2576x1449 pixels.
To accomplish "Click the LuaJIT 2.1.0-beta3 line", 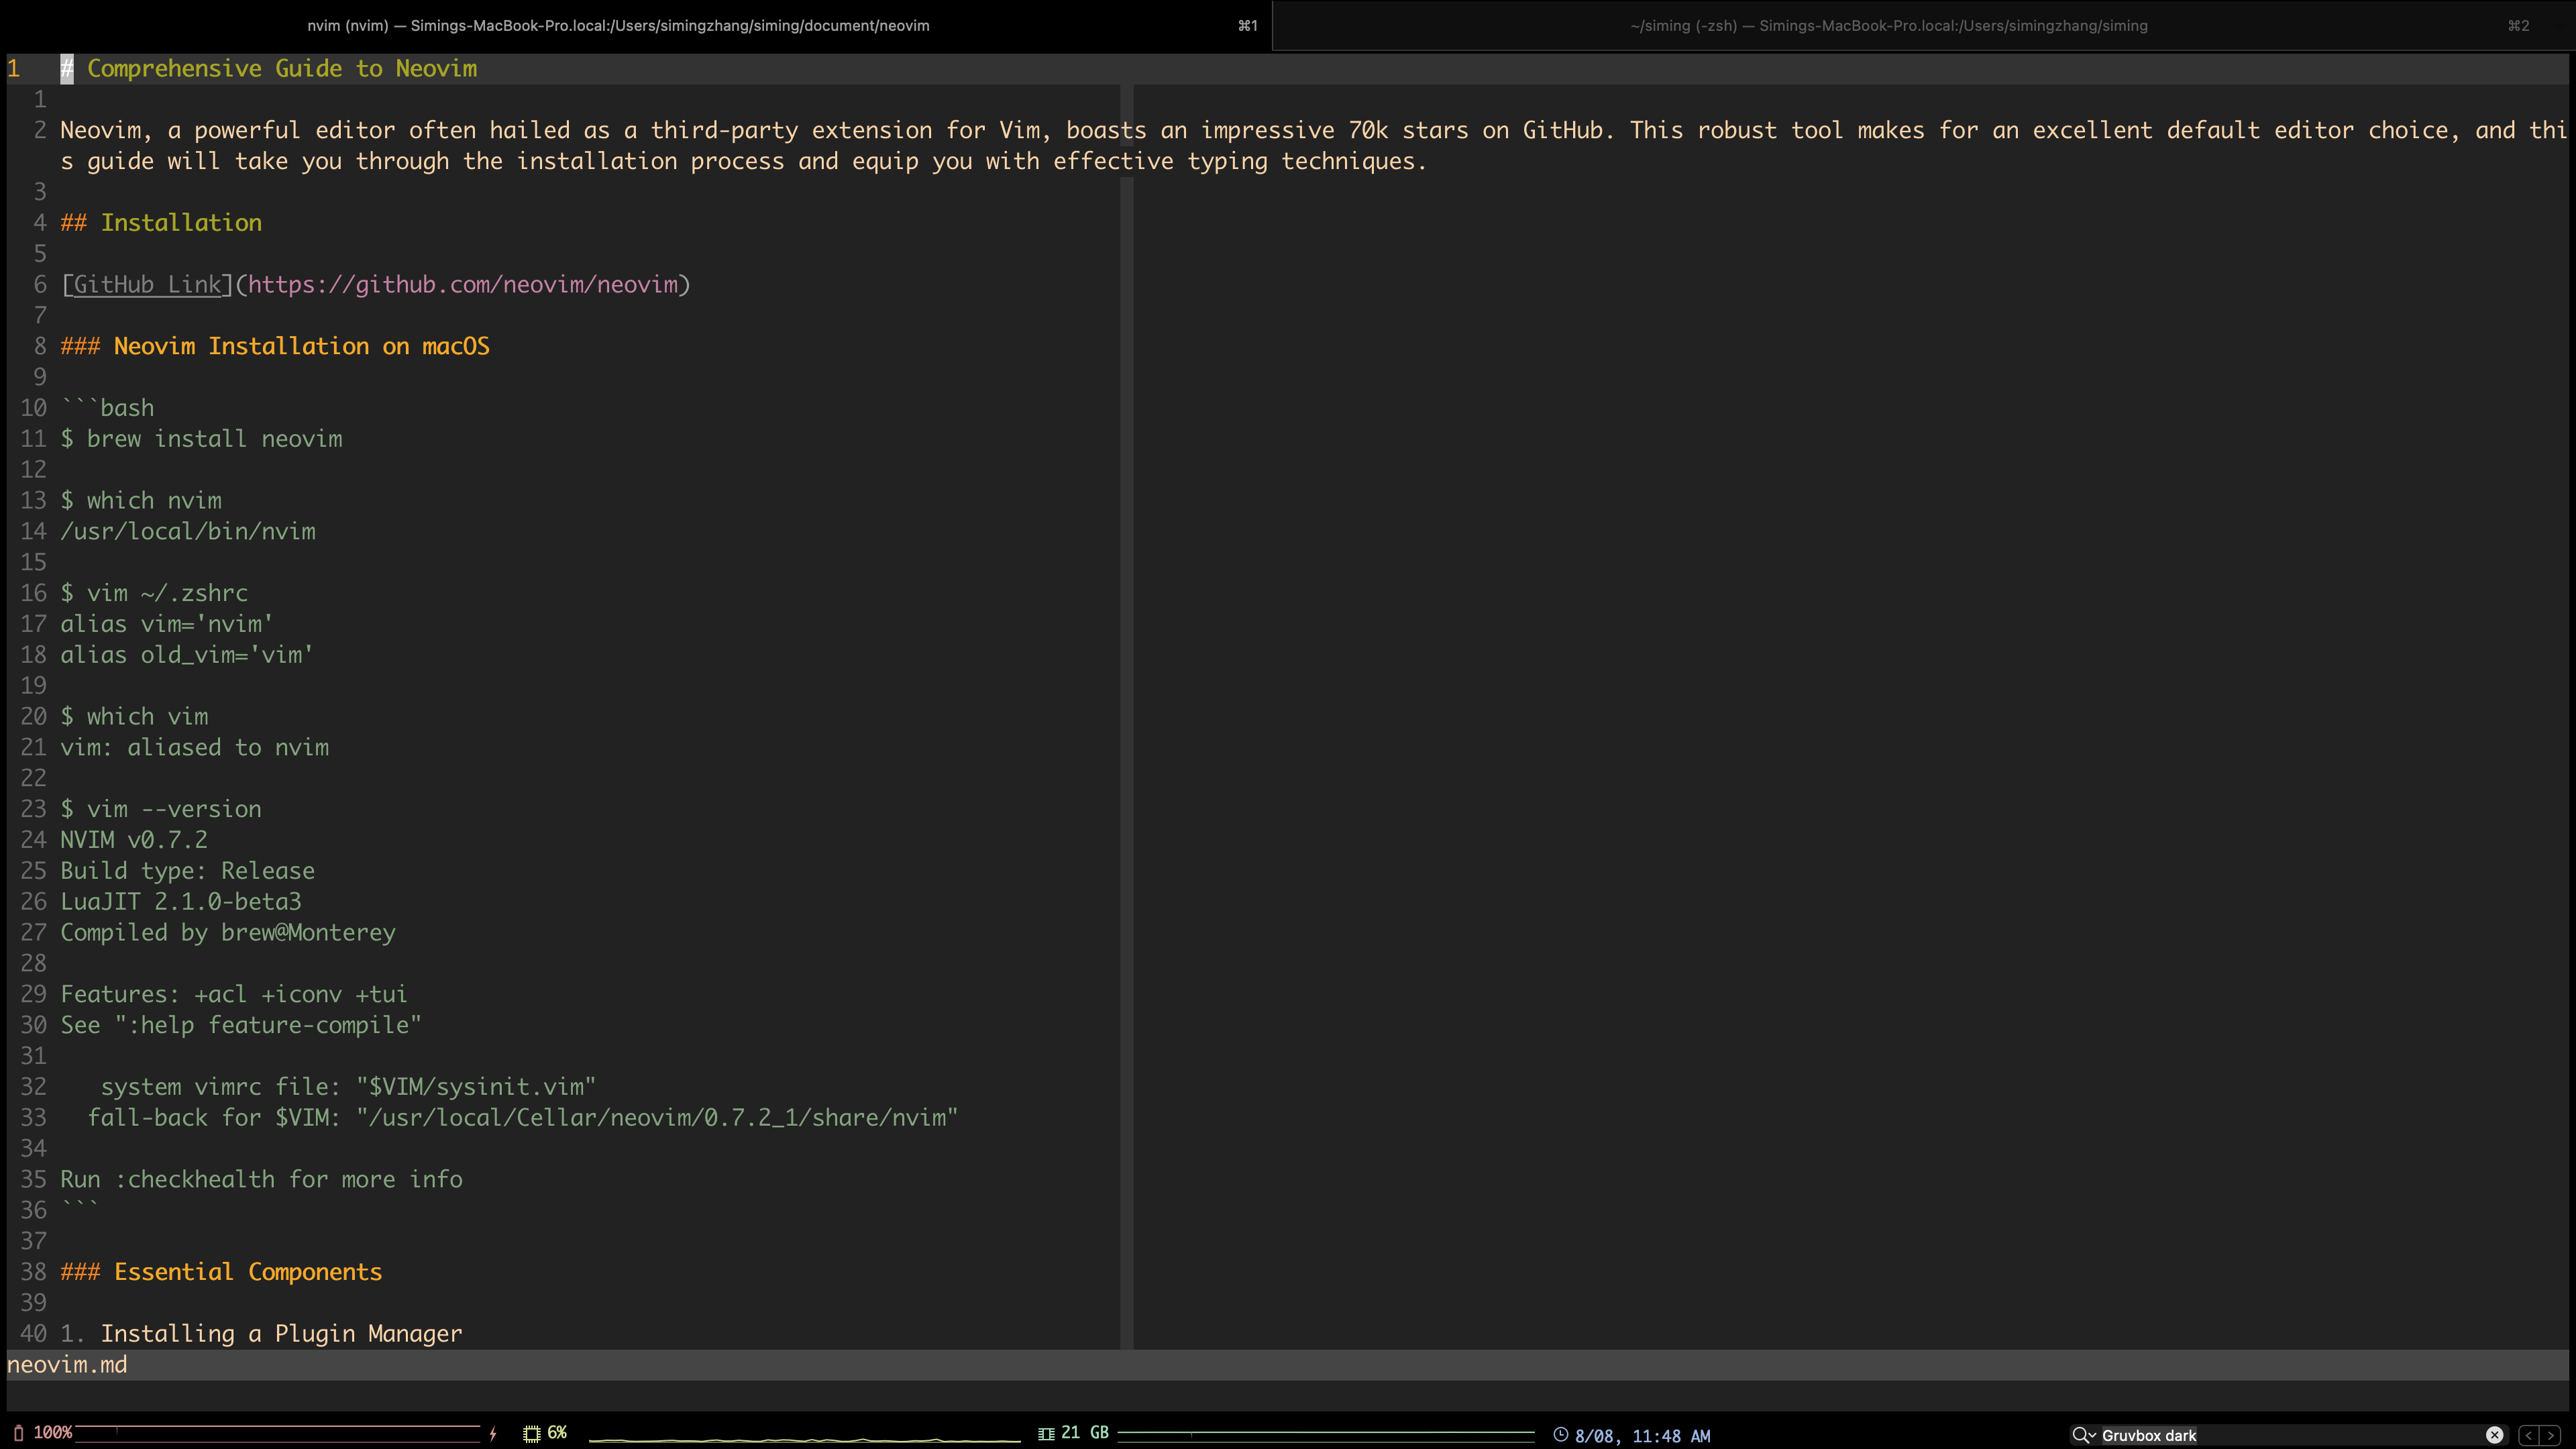I will pos(181,902).
